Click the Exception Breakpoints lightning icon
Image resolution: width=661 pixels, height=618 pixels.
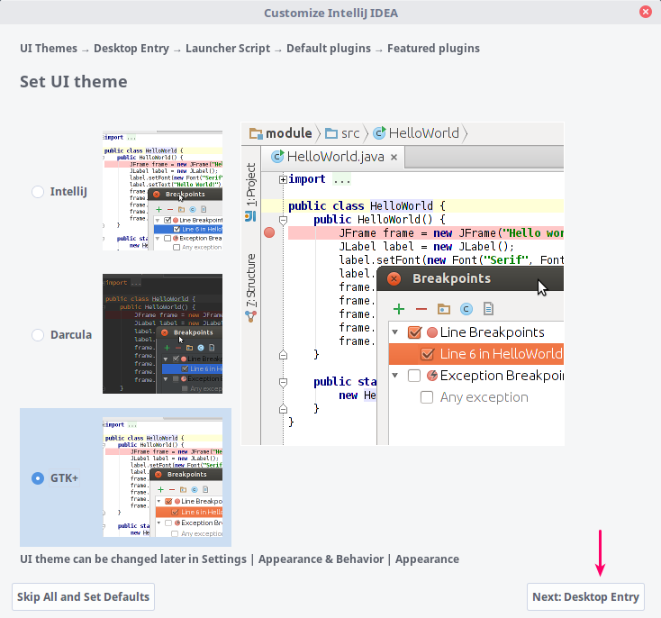click(x=432, y=376)
